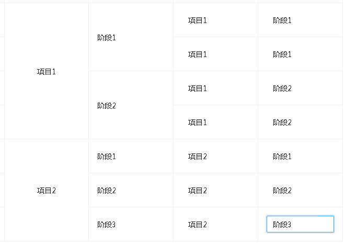Select 项目1 in third column, fourth row
Viewport: 345px width, 244px height.
click(198, 123)
